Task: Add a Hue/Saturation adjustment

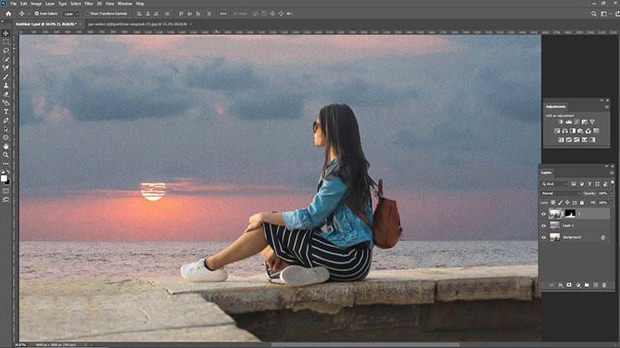Action: pyautogui.click(x=556, y=130)
